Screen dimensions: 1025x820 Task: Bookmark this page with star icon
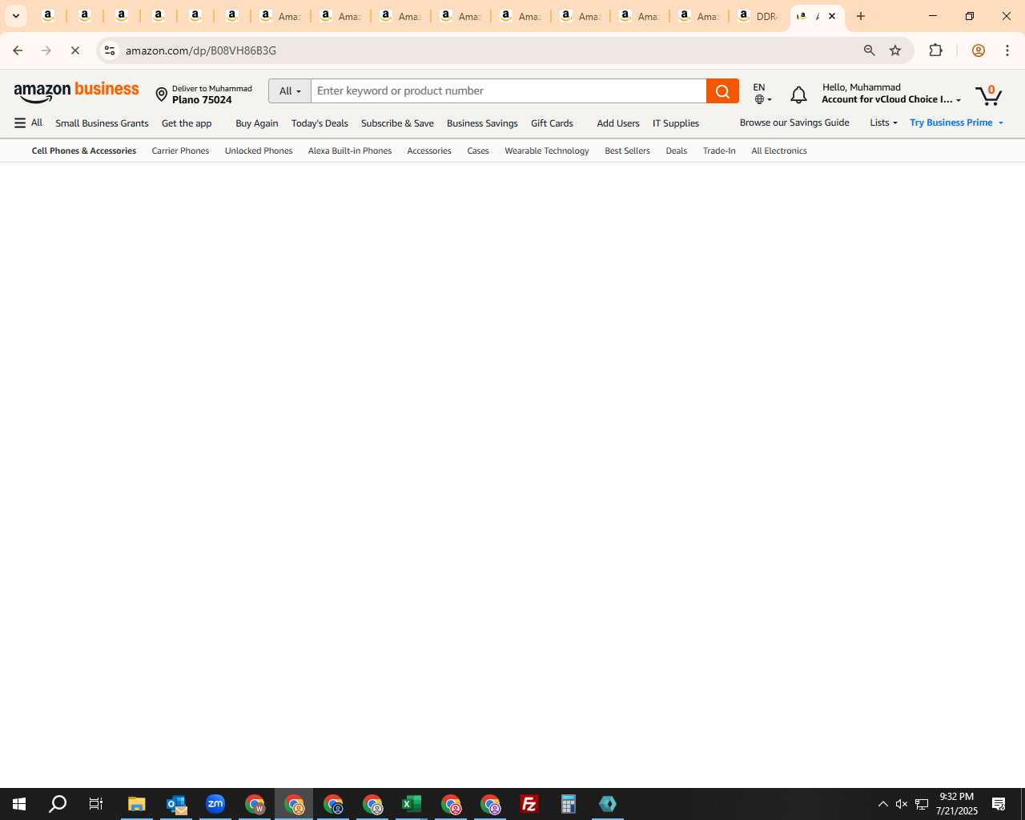[x=895, y=50]
